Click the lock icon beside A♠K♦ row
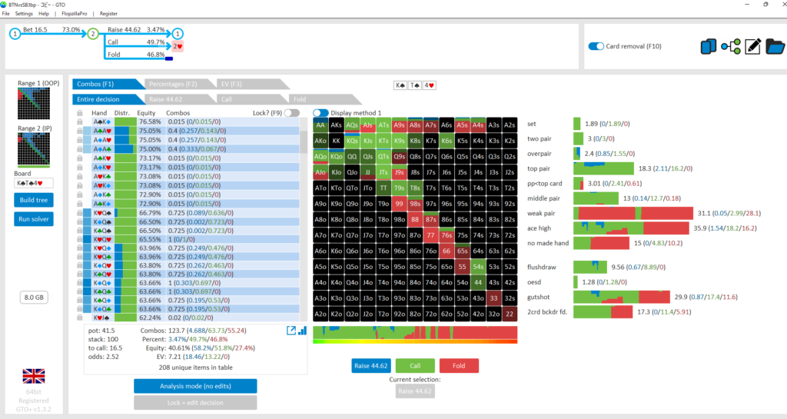The image size is (787, 419). [x=79, y=121]
